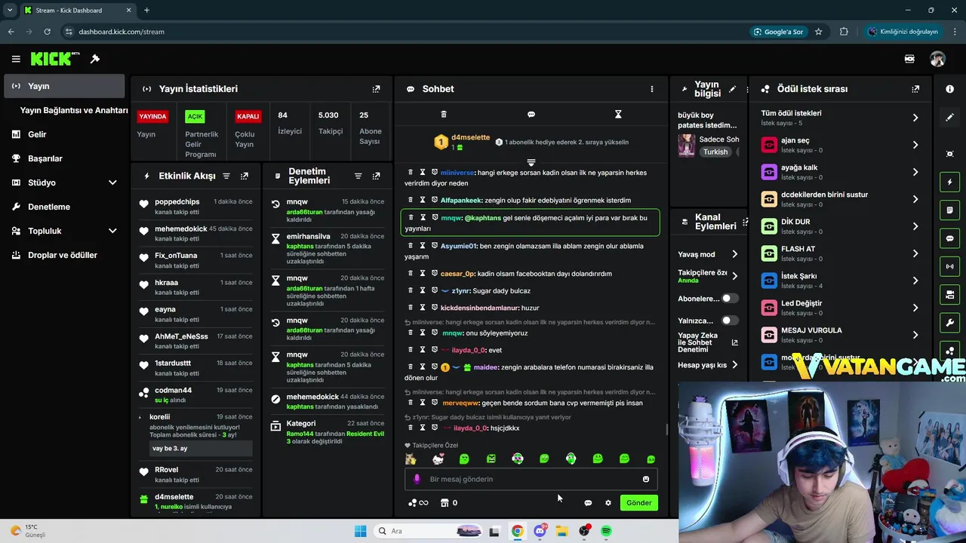Open filter on the Etkinlik Akışı panel
966x543 pixels.
pyautogui.click(x=226, y=176)
